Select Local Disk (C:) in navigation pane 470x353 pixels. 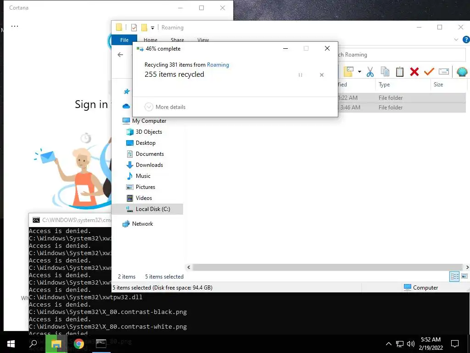pyautogui.click(x=147, y=209)
